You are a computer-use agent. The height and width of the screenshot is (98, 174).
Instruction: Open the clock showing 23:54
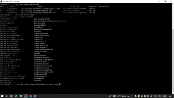(165, 96)
